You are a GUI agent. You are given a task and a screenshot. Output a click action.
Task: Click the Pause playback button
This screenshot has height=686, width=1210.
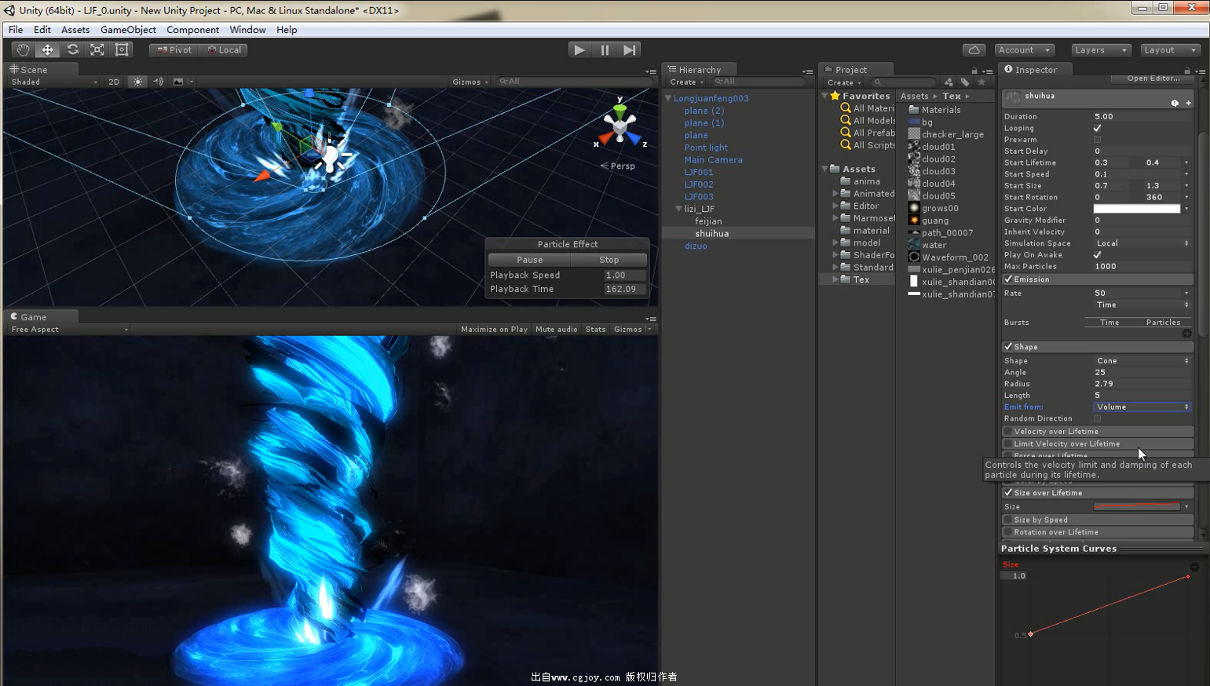tap(605, 49)
